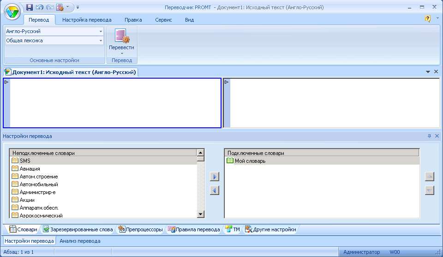Click the Подключенные словари column header

tap(322, 153)
